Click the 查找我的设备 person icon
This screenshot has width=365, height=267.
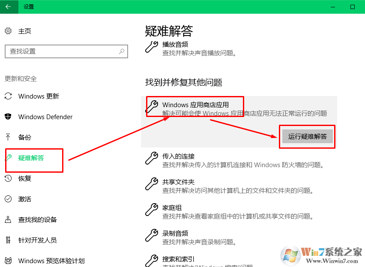point(8,219)
